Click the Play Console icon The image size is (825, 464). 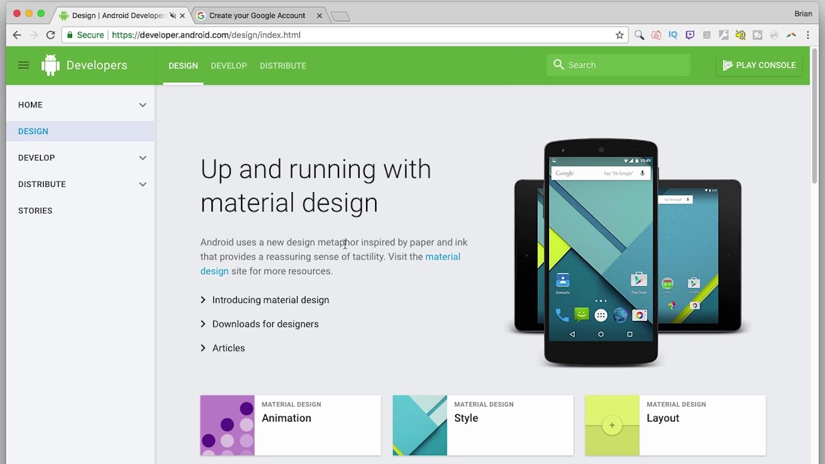[x=728, y=65]
